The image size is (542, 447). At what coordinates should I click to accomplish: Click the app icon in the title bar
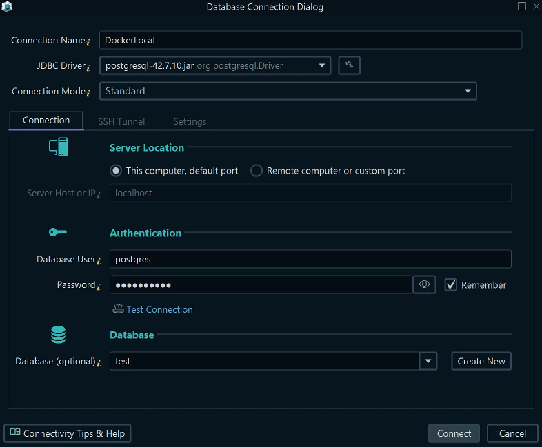[x=7, y=6]
